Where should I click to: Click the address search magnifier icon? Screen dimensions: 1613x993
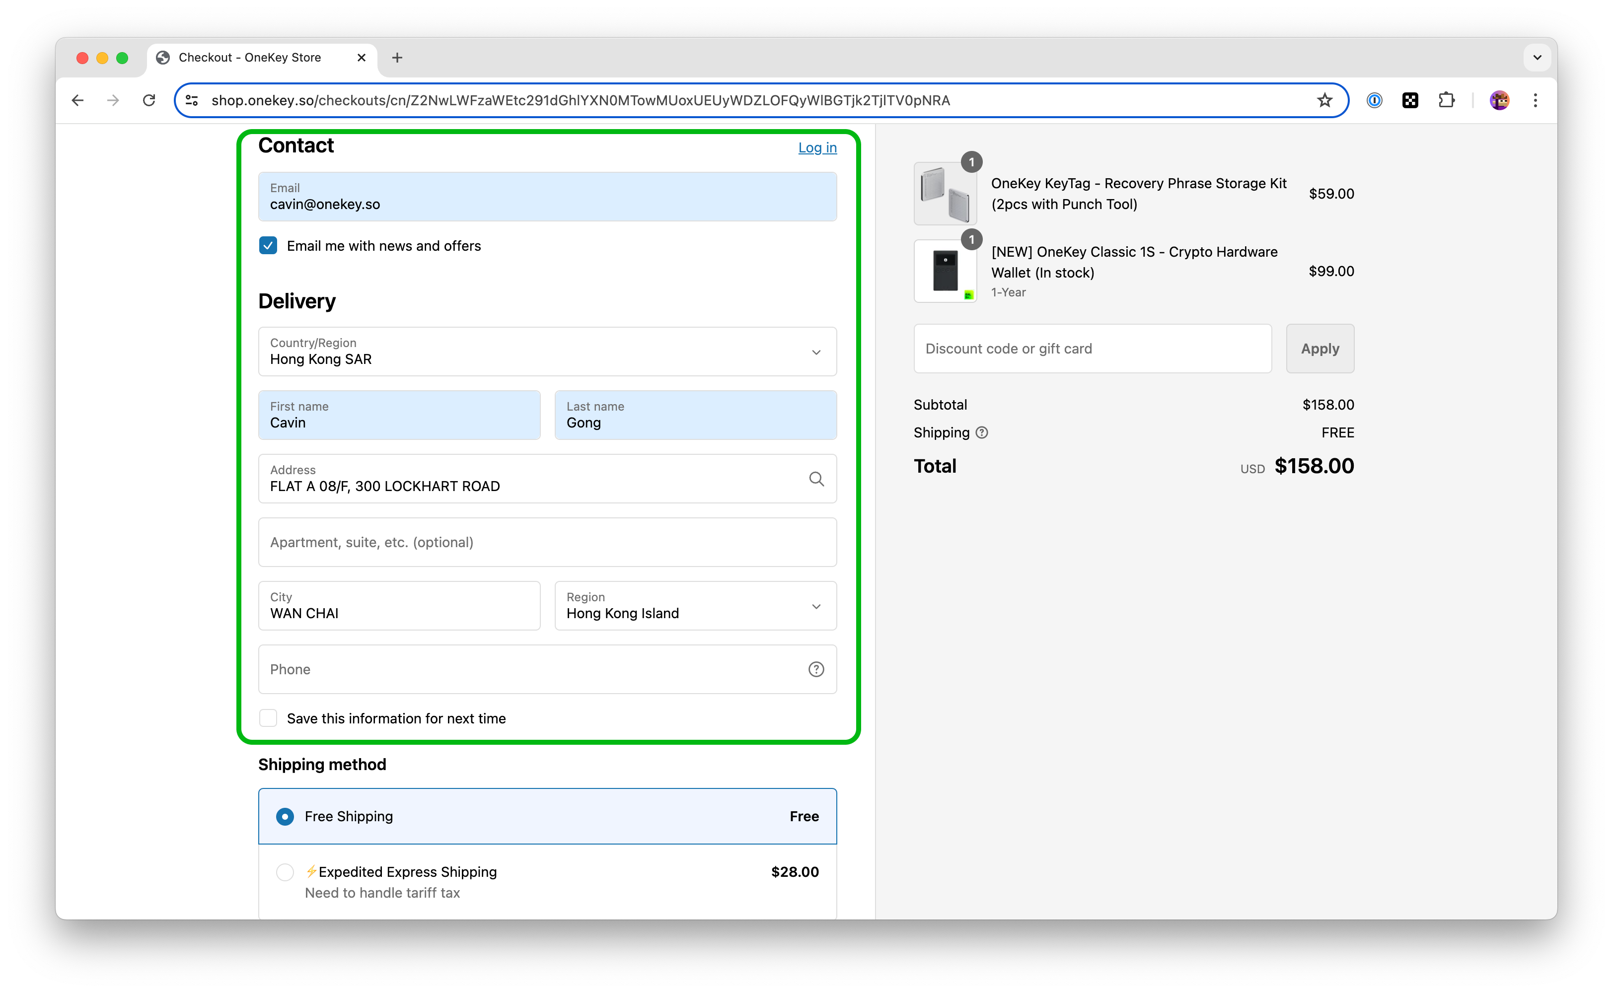coord(816,479)
